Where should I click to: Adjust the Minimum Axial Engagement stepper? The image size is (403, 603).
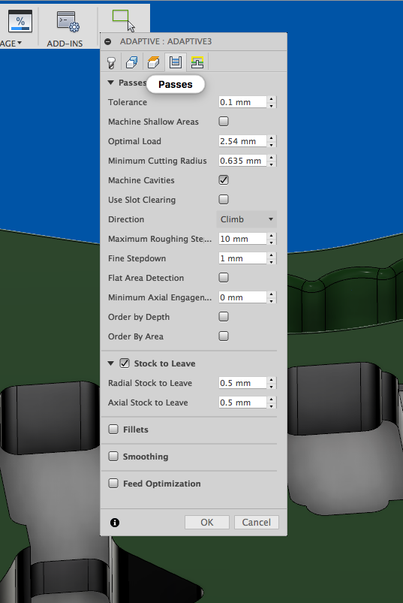272,297
